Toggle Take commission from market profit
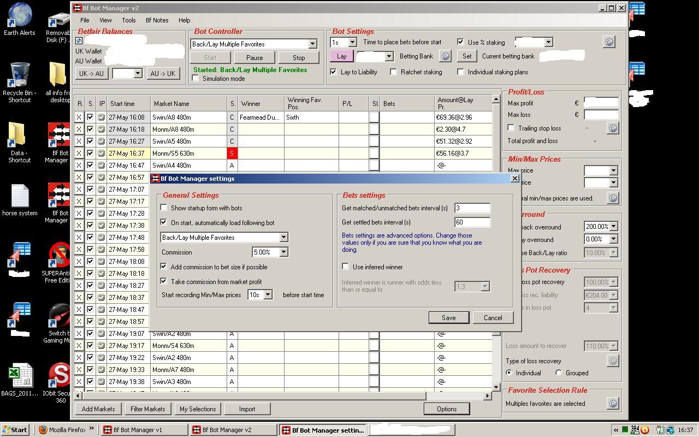 coord(163,281)
